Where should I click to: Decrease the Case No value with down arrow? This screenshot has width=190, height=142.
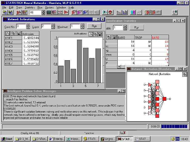(28, 28)
